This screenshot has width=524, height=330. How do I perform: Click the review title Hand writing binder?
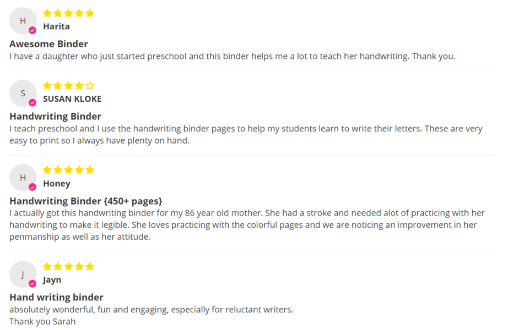(x=56, y=298)
